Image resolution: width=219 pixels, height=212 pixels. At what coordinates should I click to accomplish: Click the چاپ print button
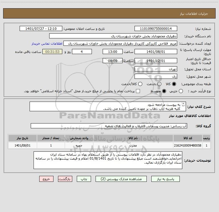[84, 179]
